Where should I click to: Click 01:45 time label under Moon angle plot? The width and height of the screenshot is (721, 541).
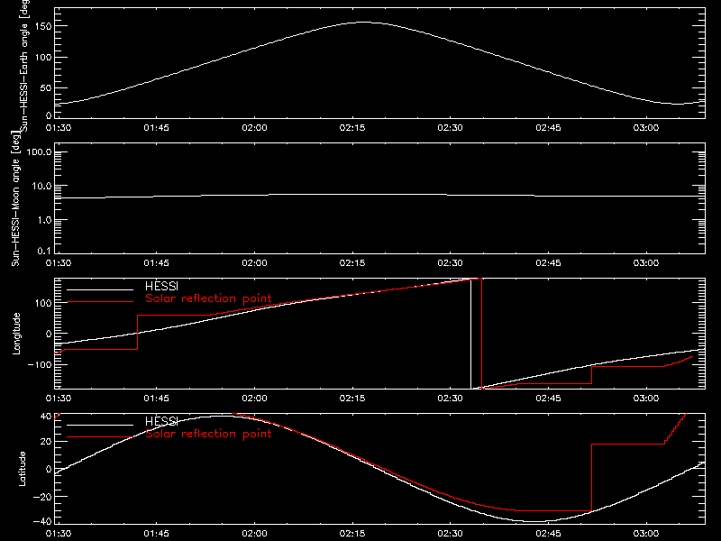point(156,263)
